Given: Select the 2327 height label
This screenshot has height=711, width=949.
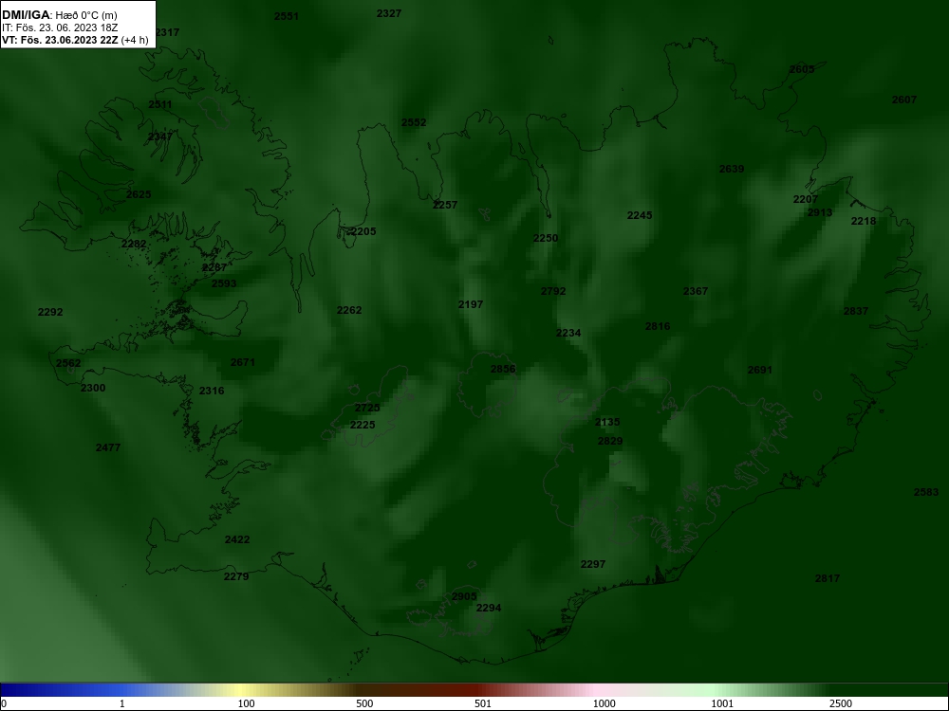Looking at the screenshot, I should click(388, 13).
